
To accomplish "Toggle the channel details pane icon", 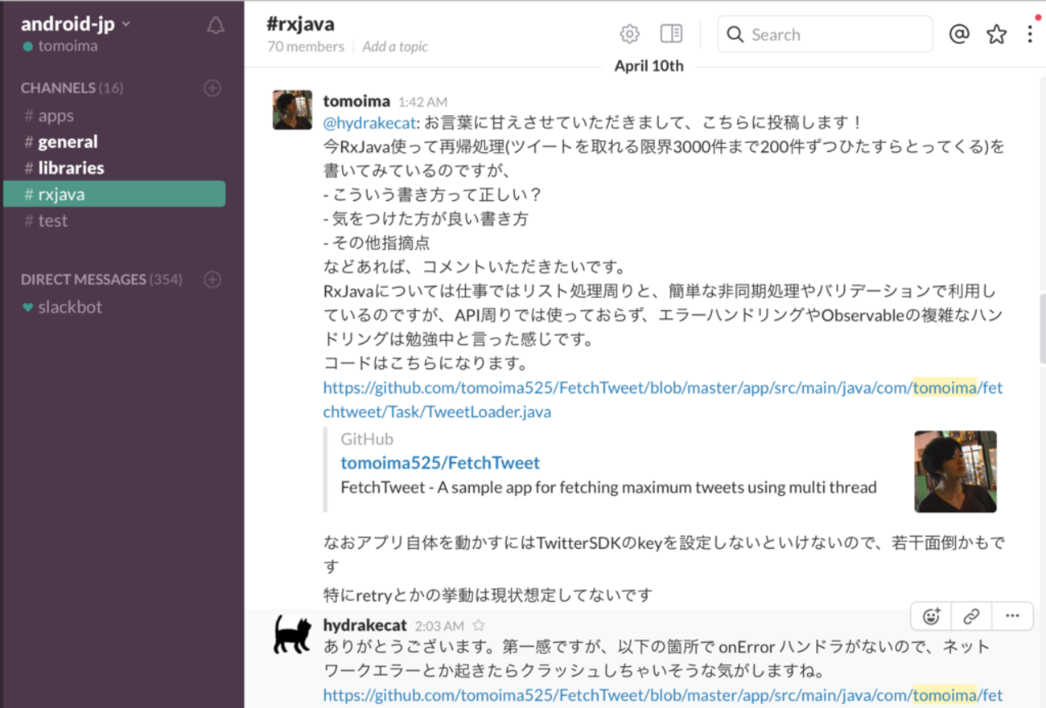I will (x=671, y=34).
